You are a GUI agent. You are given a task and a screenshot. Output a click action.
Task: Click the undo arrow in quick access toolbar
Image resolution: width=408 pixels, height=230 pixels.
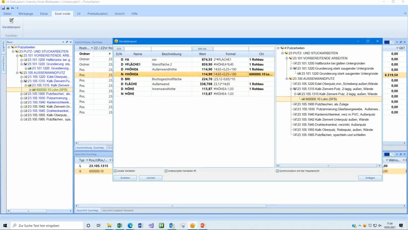12,8
